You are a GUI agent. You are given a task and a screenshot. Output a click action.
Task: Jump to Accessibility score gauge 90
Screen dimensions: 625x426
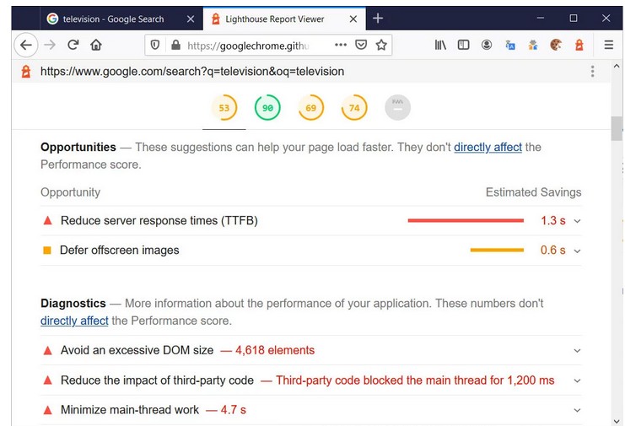[267, 108]
